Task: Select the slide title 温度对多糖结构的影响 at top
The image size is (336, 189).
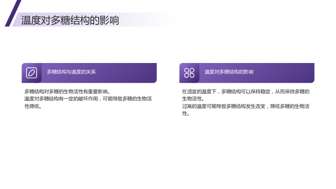Action: [x=70, y=20]
